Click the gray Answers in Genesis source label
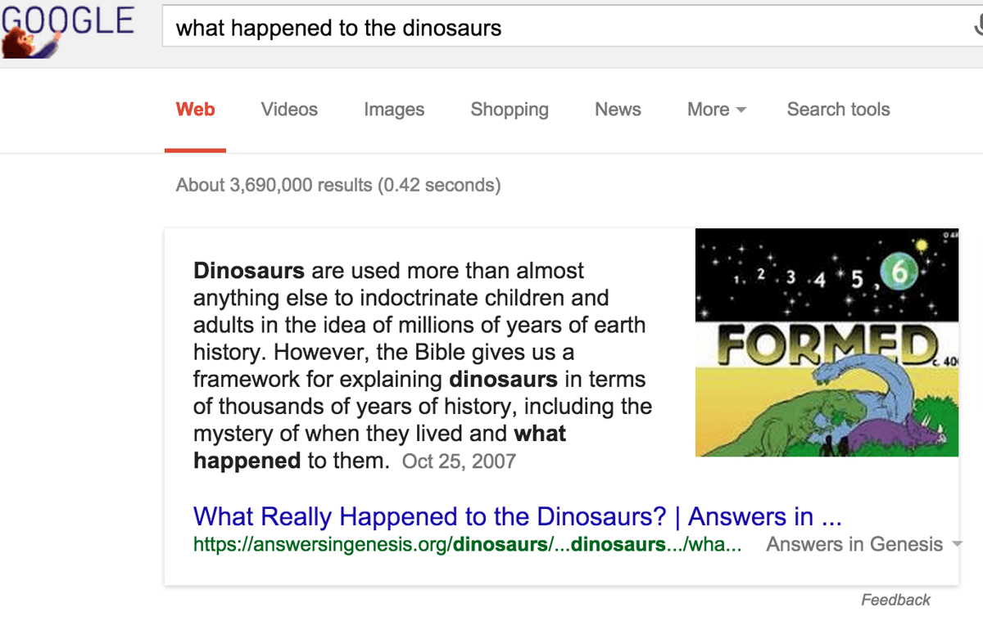 tap(854, 545)
